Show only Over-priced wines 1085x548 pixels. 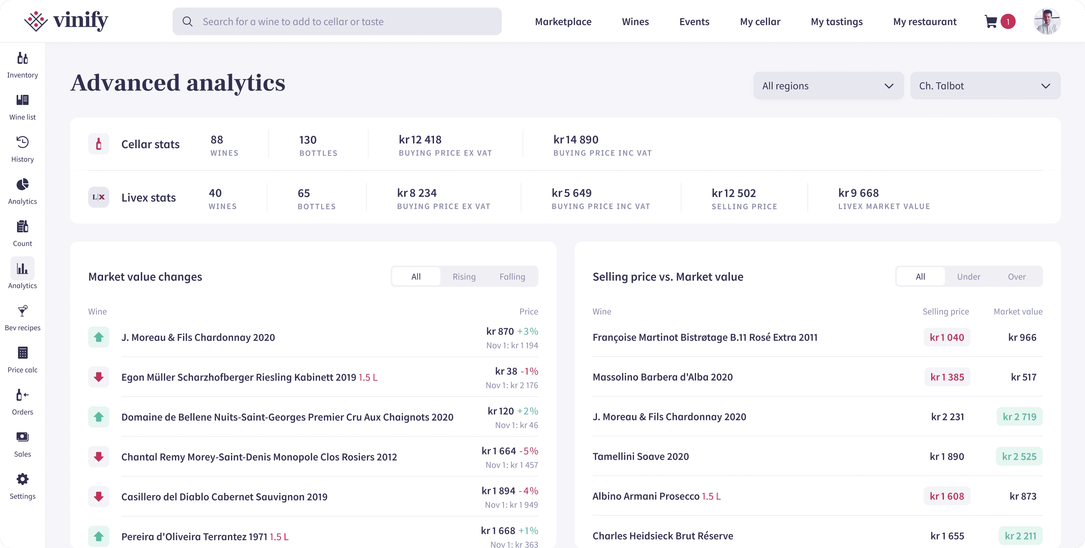tap(1017, 276)
